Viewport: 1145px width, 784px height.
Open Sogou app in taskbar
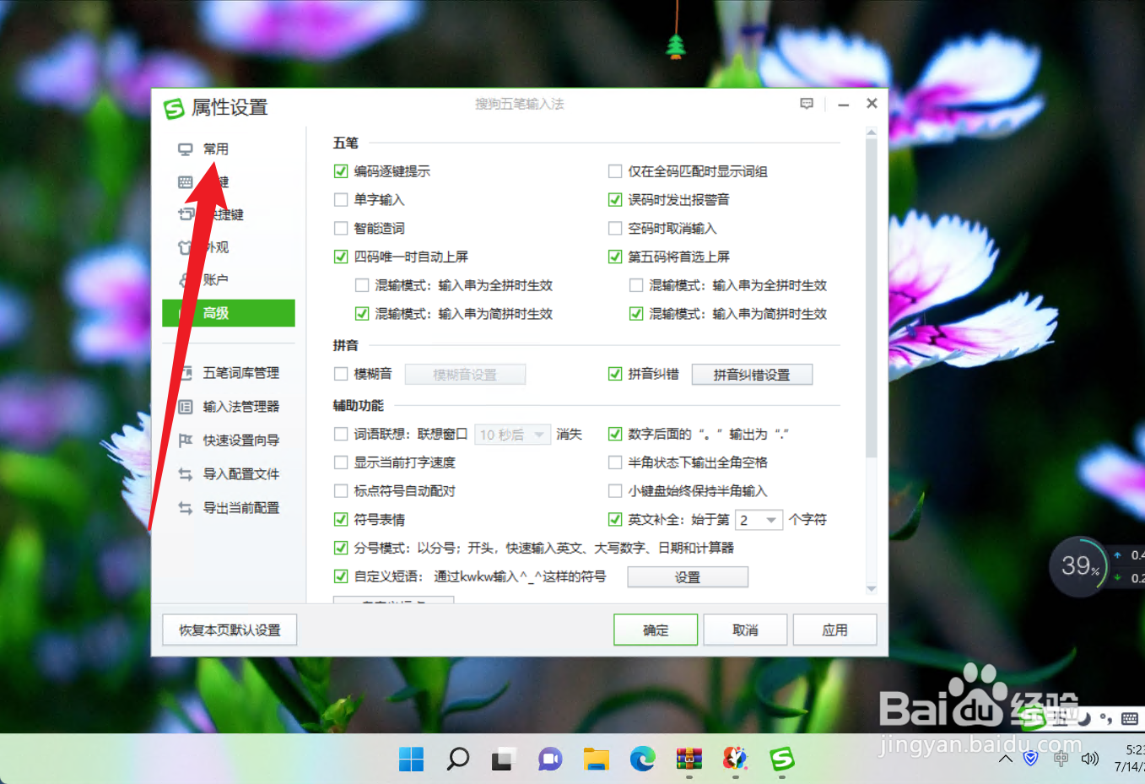(x=782, y=759)
